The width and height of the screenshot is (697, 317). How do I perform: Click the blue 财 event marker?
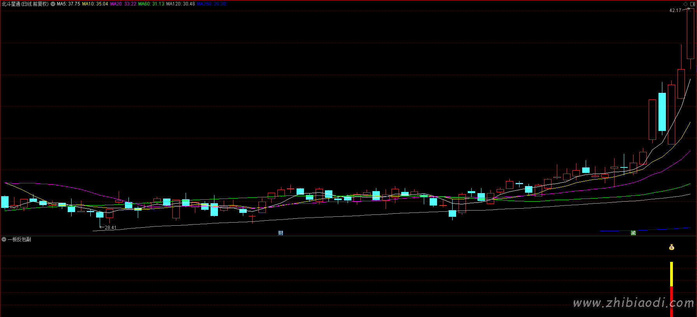click(x=281, y=233)
